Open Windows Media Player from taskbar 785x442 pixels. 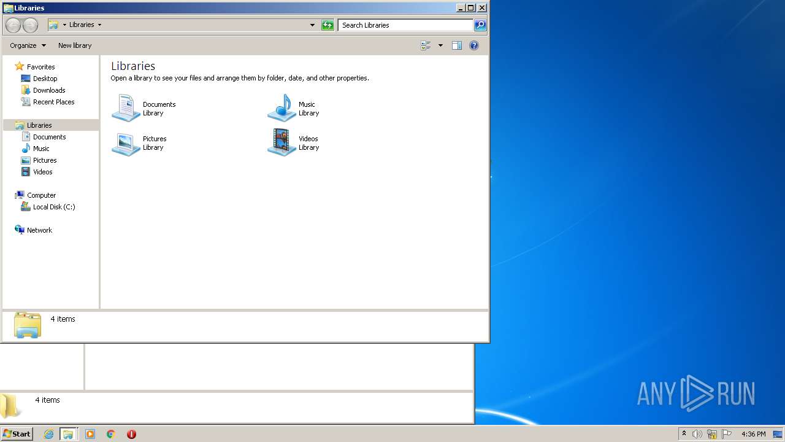click(x=90, y=434)
